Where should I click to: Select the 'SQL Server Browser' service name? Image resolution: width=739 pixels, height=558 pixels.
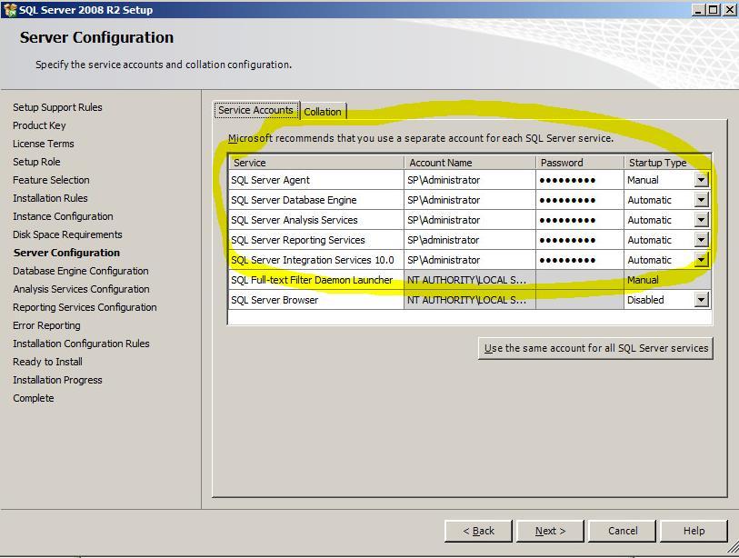275,300
